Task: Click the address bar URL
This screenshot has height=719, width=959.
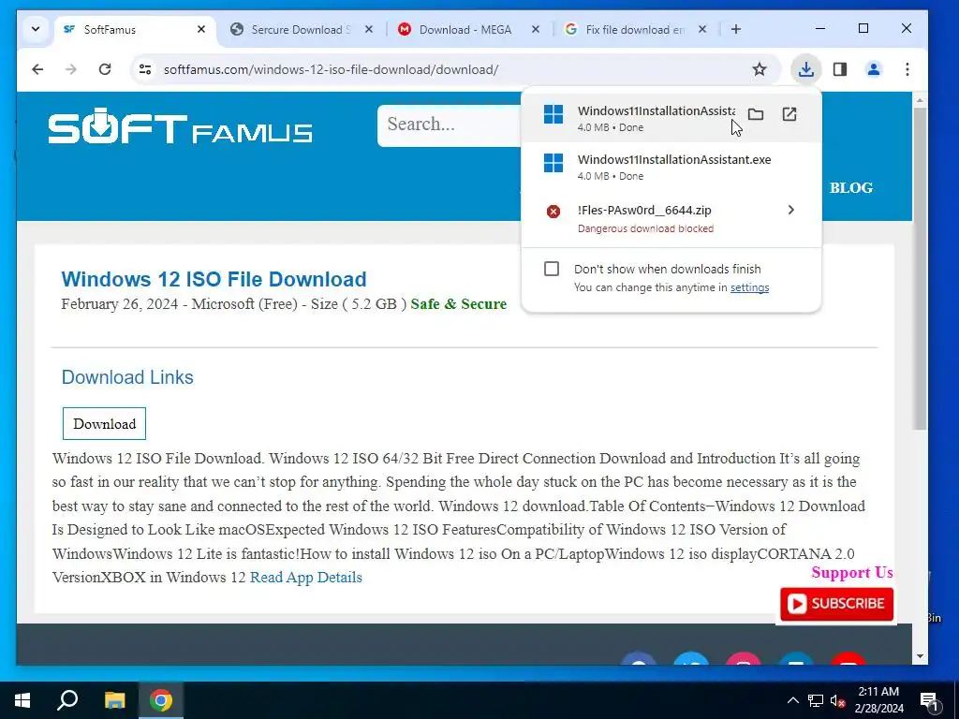Action: tap(331, 69)
